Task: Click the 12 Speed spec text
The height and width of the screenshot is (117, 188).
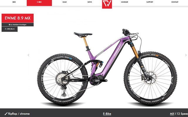Action: click(182, 114)
